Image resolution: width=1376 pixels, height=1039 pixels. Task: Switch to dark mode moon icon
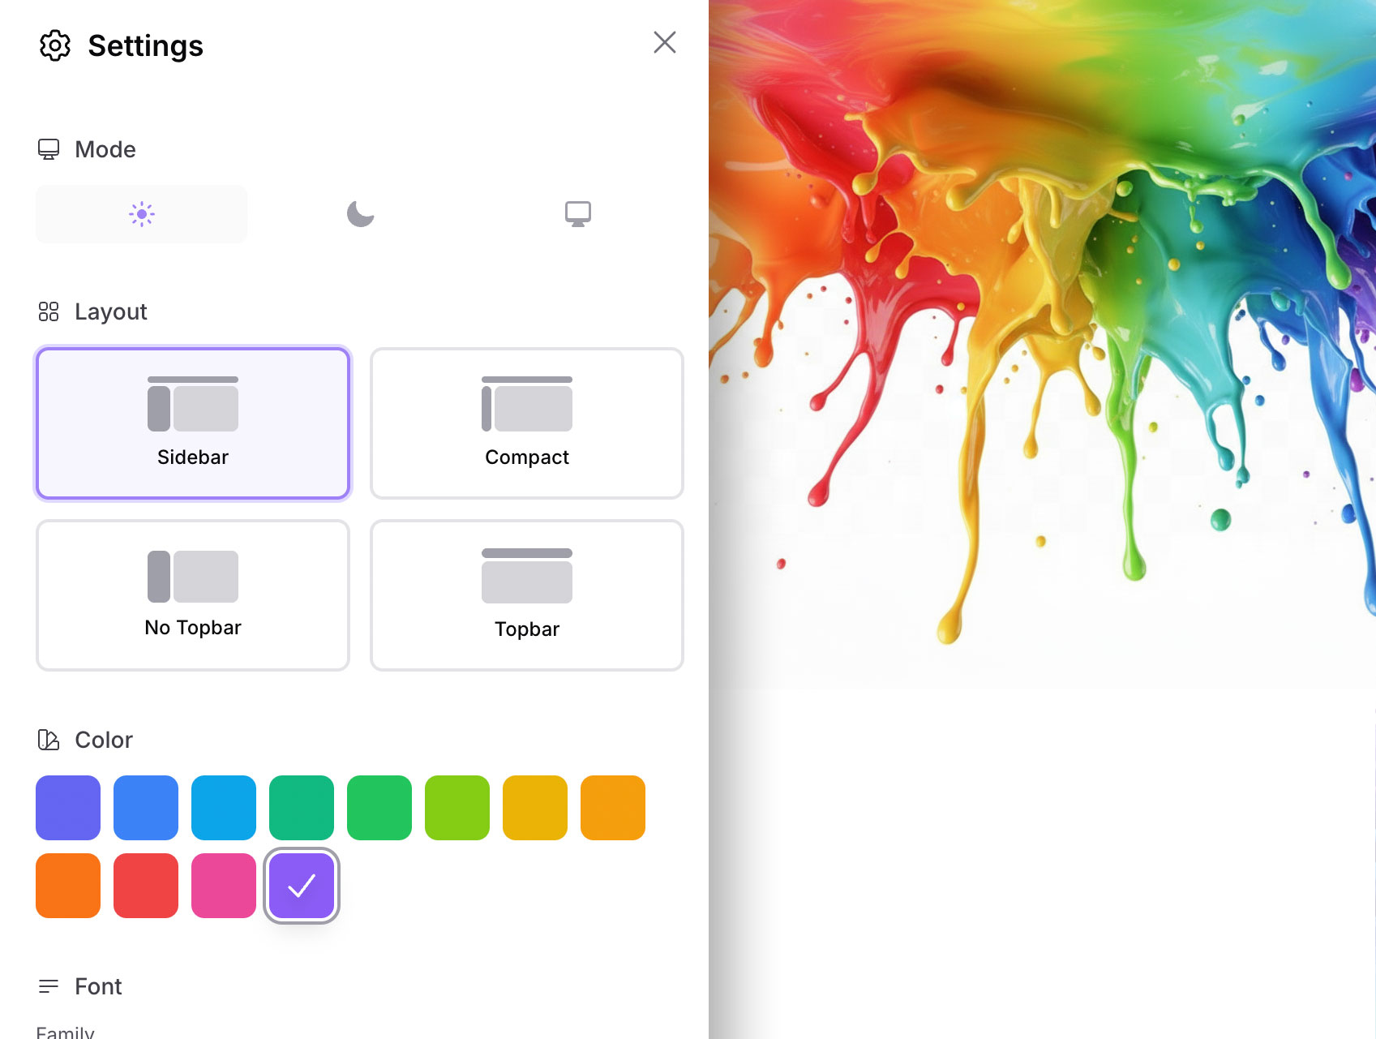pos(361,214)
